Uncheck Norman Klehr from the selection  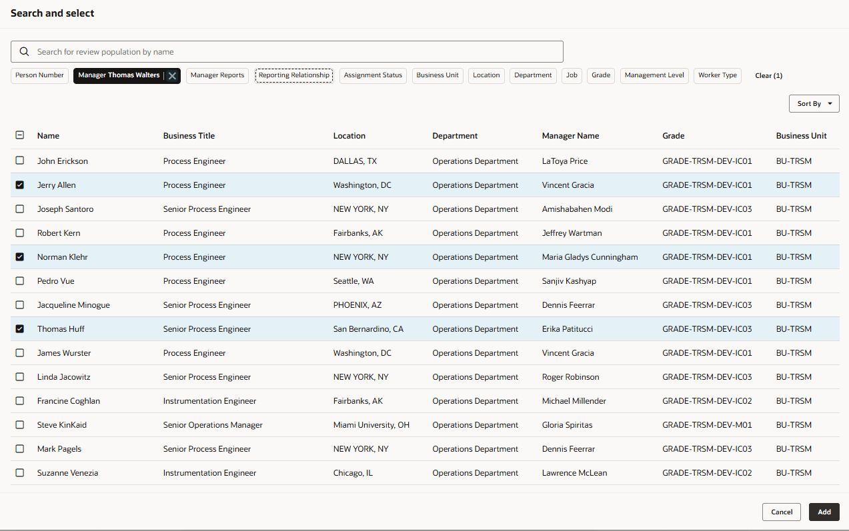click(x=19, y=257)
